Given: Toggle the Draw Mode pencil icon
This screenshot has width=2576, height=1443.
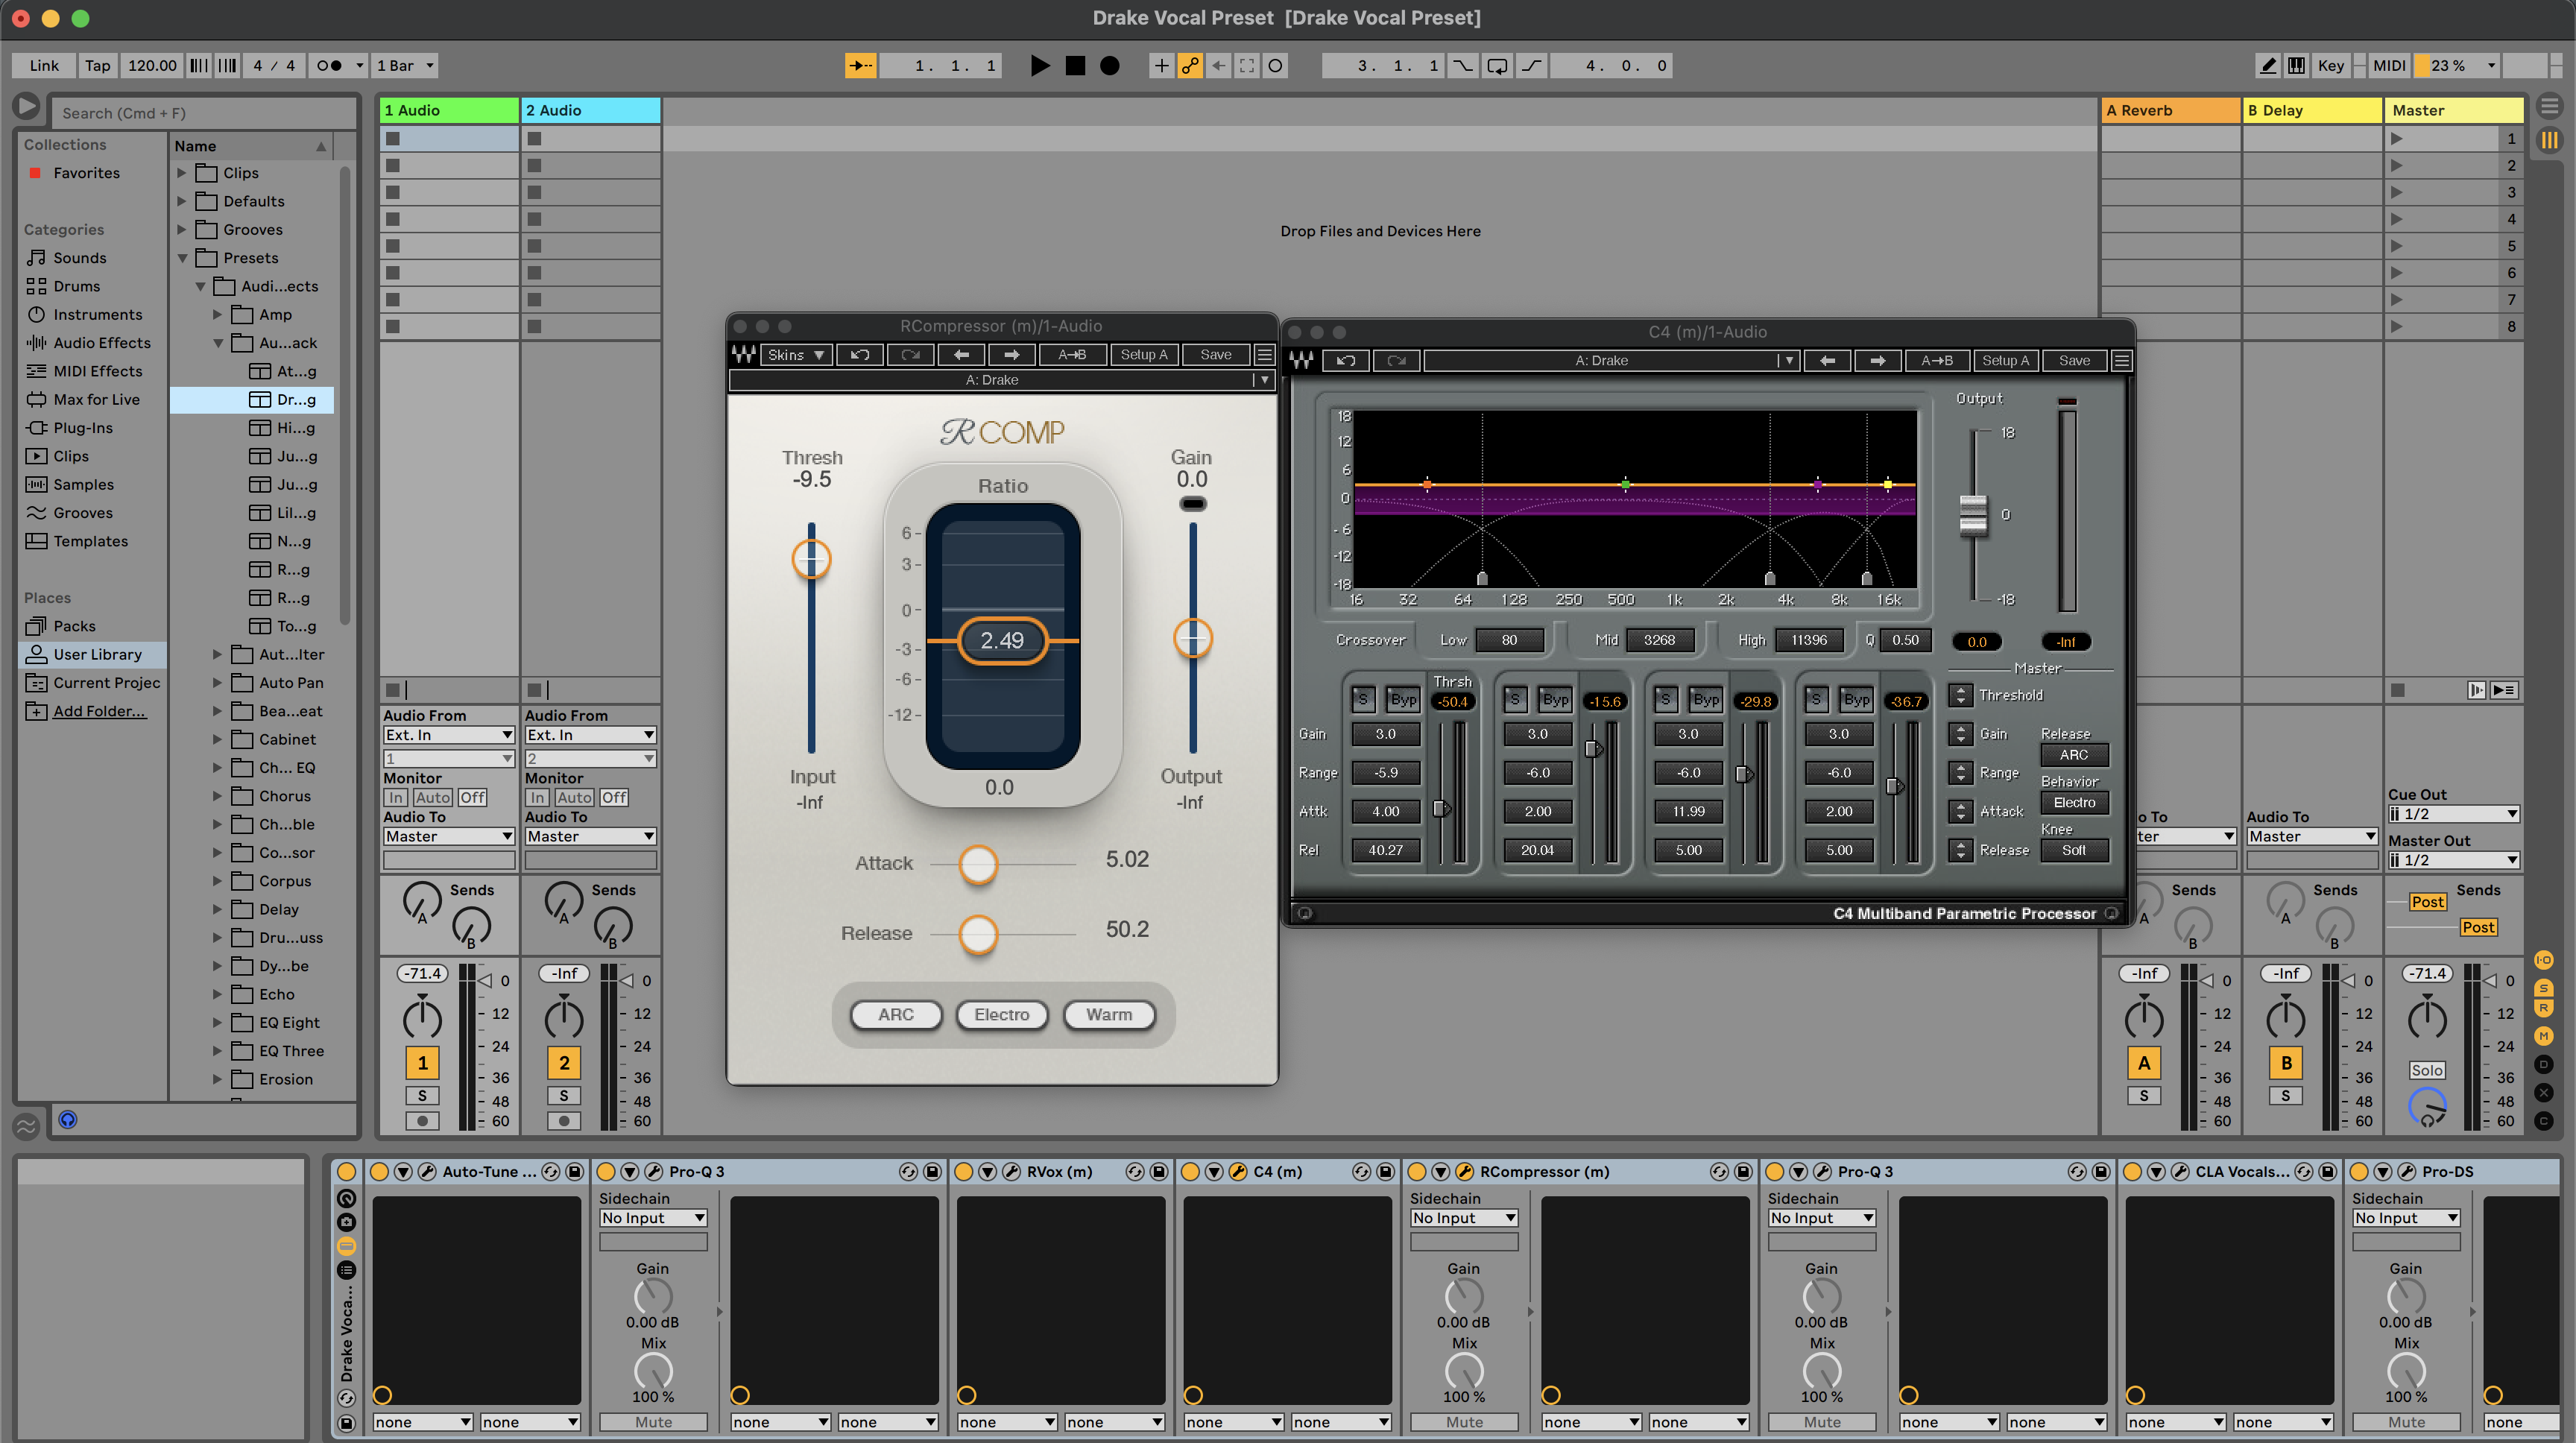Looking at the screenshot, I should [2268, 66].
